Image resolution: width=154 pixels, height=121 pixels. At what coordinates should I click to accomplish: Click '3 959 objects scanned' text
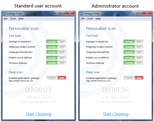(38, 97)
